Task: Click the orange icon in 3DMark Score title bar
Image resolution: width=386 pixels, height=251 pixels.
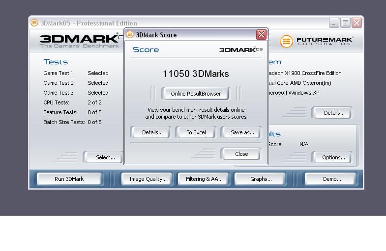Action: point(130,35)
